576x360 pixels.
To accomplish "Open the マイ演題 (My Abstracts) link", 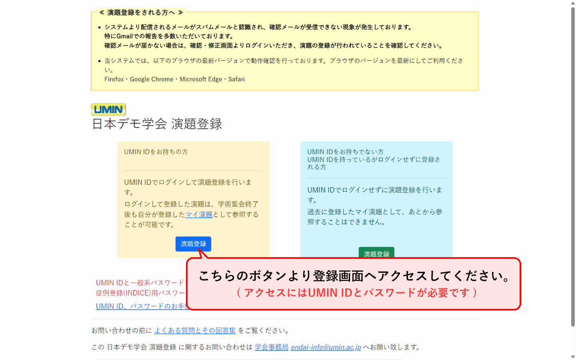I will click(199, 214).
